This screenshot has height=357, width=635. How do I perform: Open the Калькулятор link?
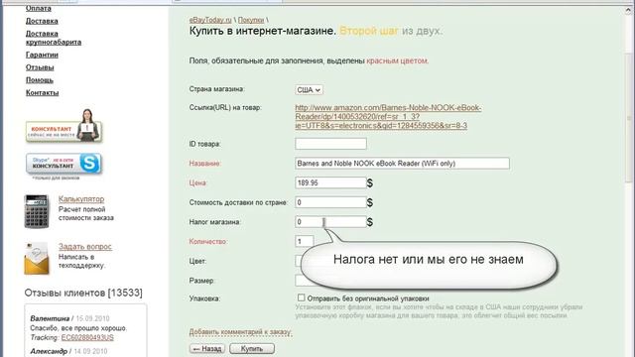[81, 198]
